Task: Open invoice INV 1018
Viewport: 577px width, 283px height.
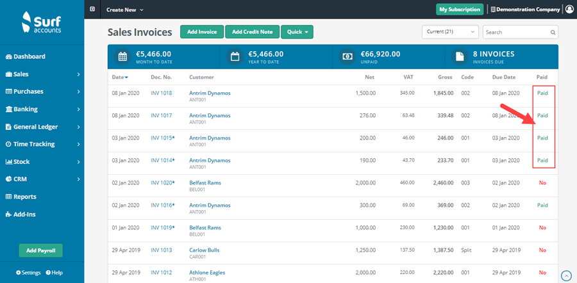Action: [161, 93]
